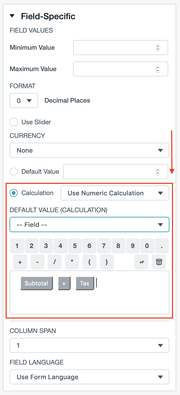The image size is (180, 395).
Task: Insert the minus operator key
Action: pos(37,262)
